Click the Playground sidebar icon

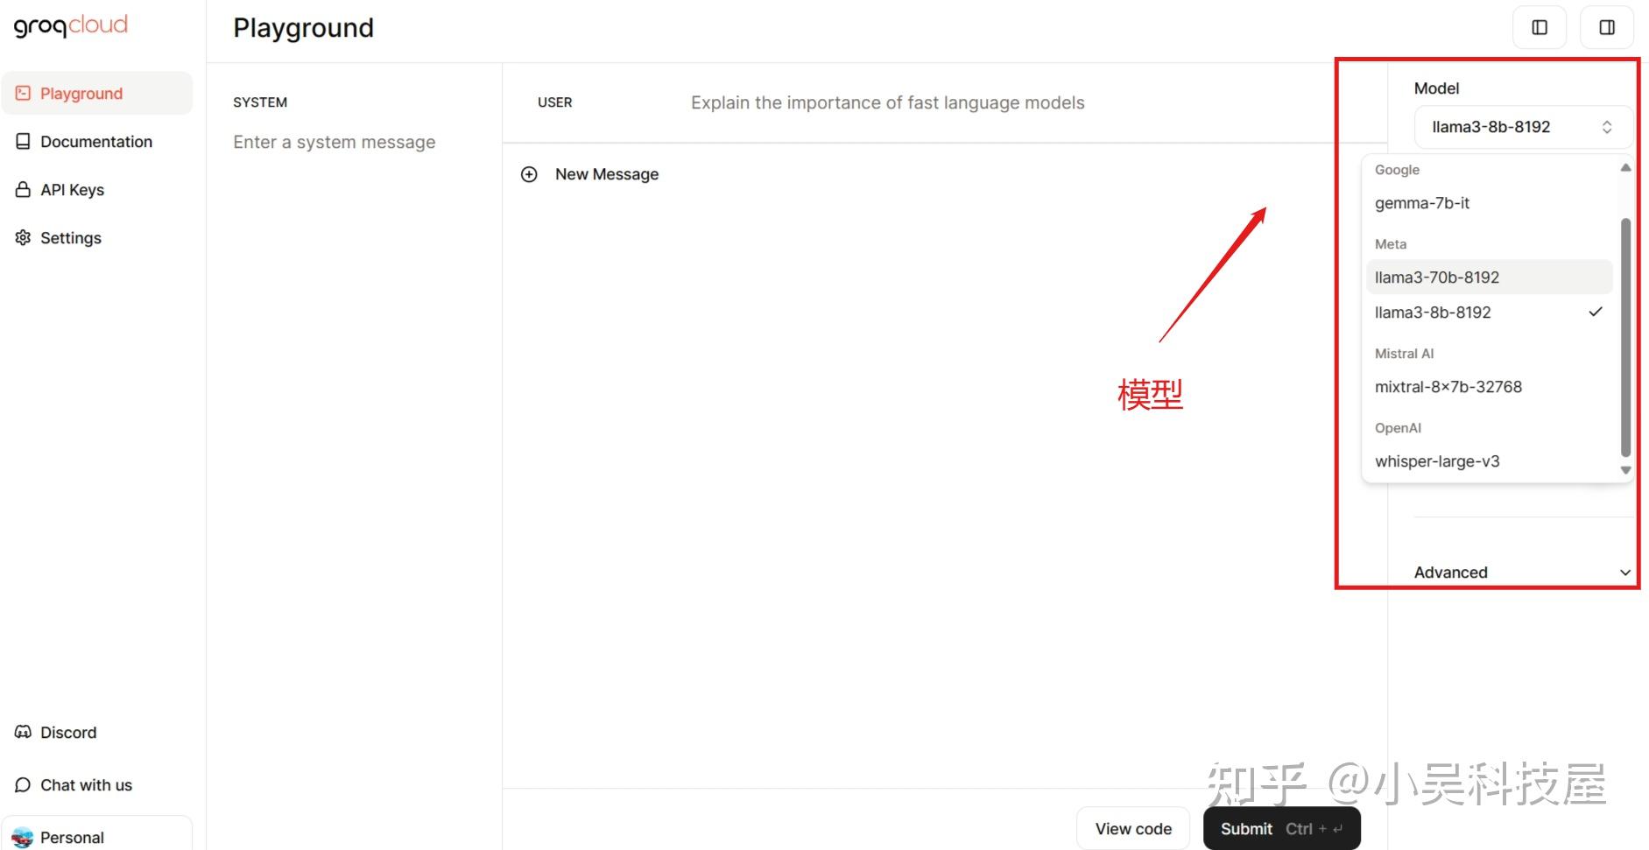click(x=23, y=94)
